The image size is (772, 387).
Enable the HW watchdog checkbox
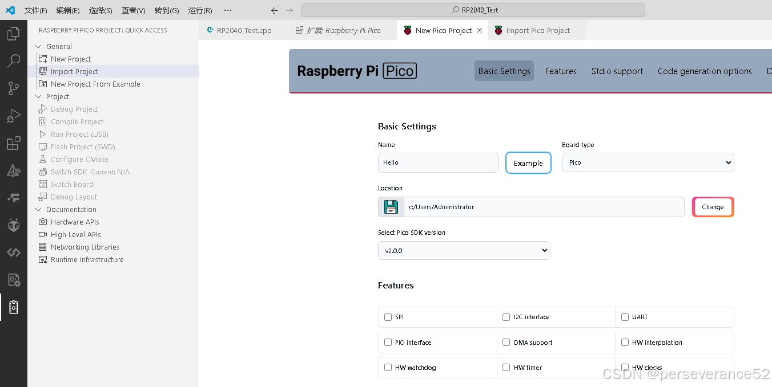(x=388, y=368)
